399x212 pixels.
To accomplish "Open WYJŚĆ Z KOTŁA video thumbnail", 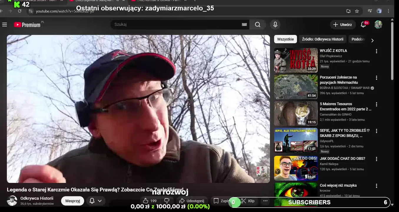I will [296, 60].
